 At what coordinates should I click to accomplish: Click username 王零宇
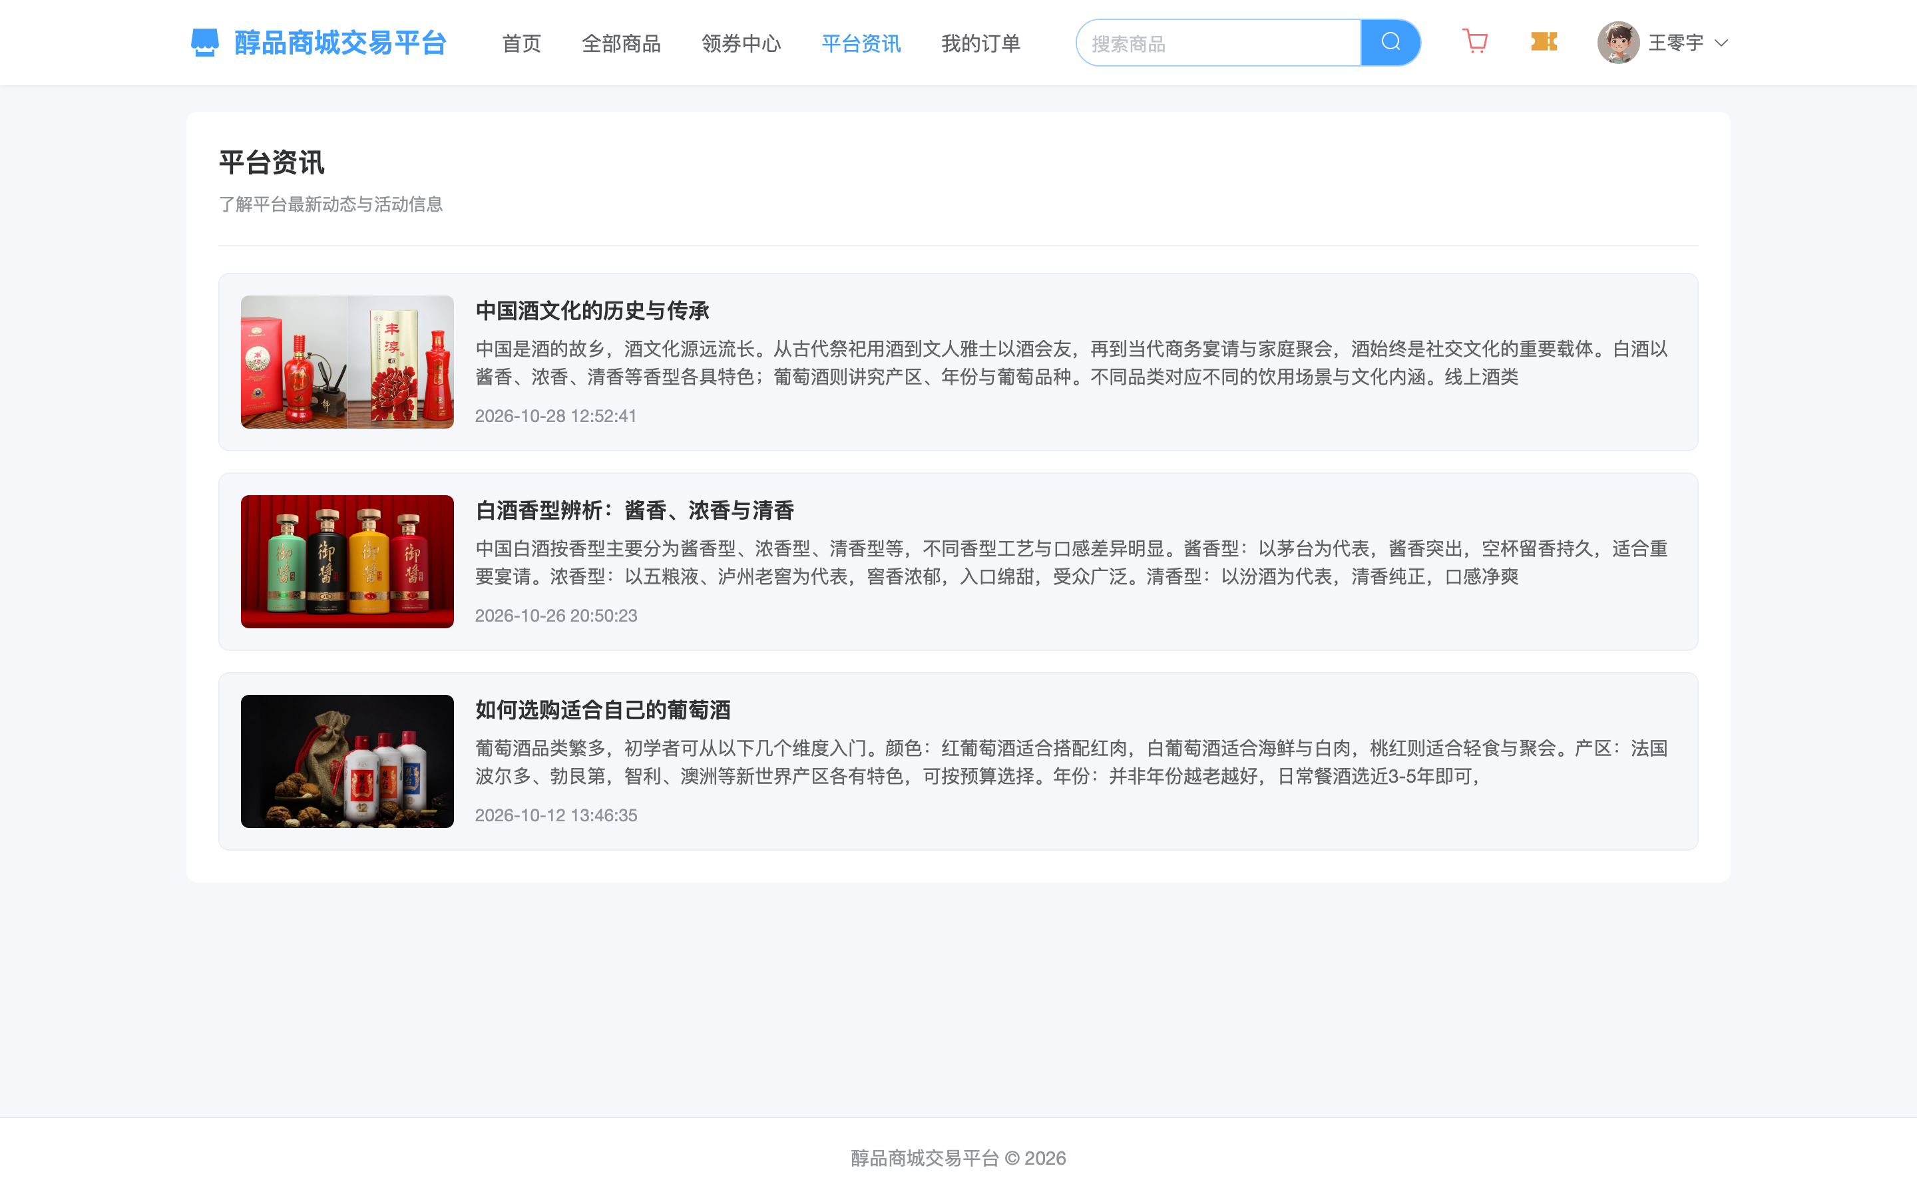click(x=1675, y=43)
